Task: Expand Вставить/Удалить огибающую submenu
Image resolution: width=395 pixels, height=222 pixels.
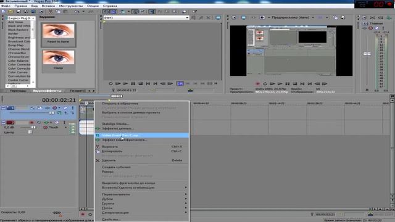Action: coord(141,187)
